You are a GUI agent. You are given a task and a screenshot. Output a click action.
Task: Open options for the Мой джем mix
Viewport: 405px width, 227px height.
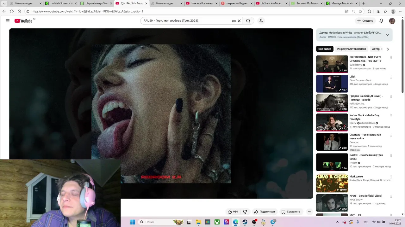pyautogui.click(x=391, y=177)
